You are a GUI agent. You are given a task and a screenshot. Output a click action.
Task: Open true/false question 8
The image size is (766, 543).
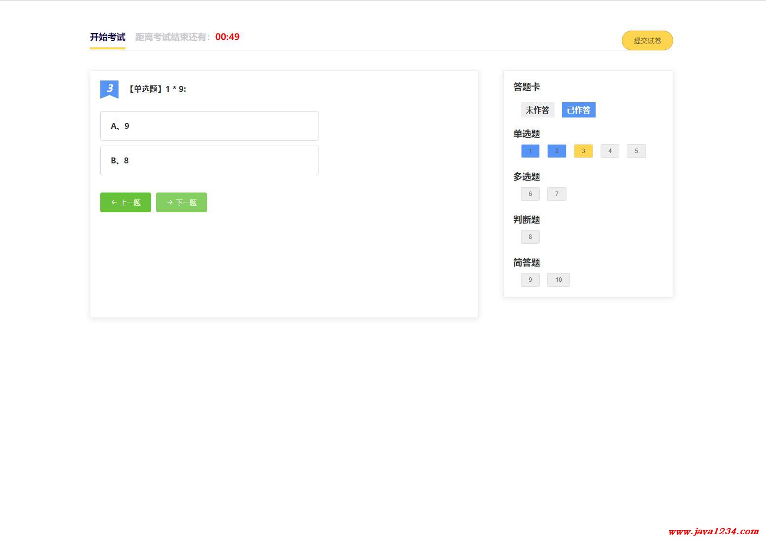click(530, 237)
